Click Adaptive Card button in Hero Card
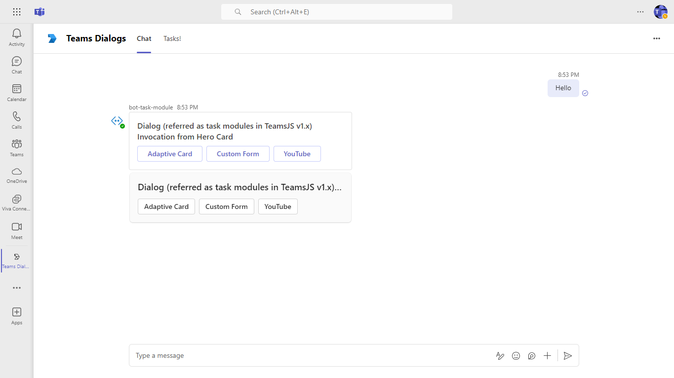This screenshot has width=674, height=378. (170, 154)
